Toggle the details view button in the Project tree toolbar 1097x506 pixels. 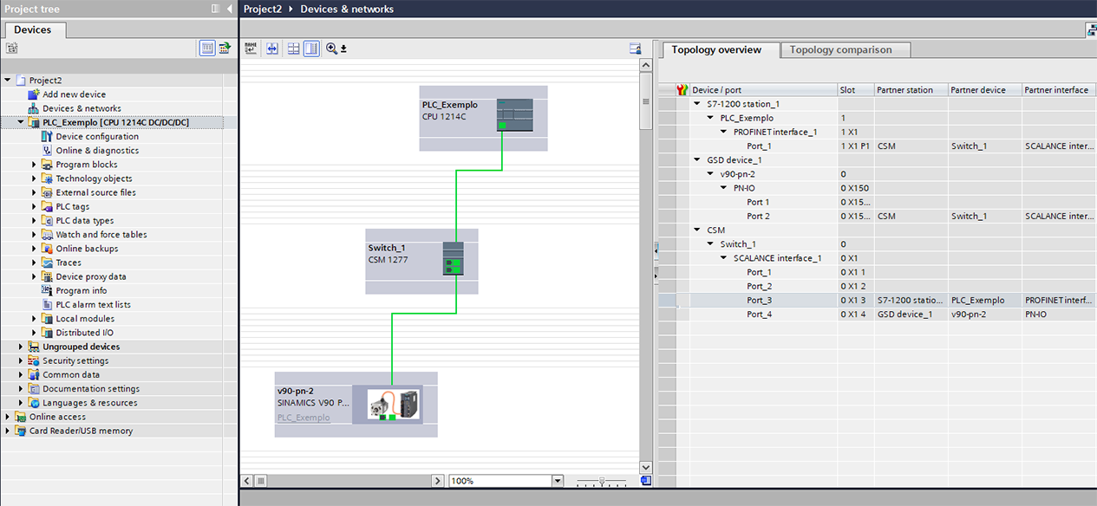(x=207, y=49)
